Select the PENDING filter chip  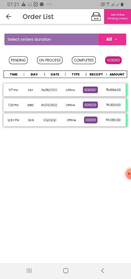pos(18,60)
